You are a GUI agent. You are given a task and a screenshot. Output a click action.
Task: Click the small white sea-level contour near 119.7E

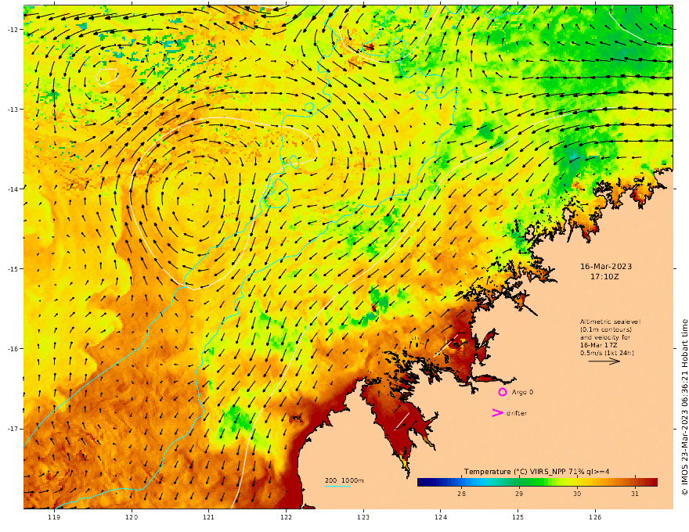[x=106, y=77]
